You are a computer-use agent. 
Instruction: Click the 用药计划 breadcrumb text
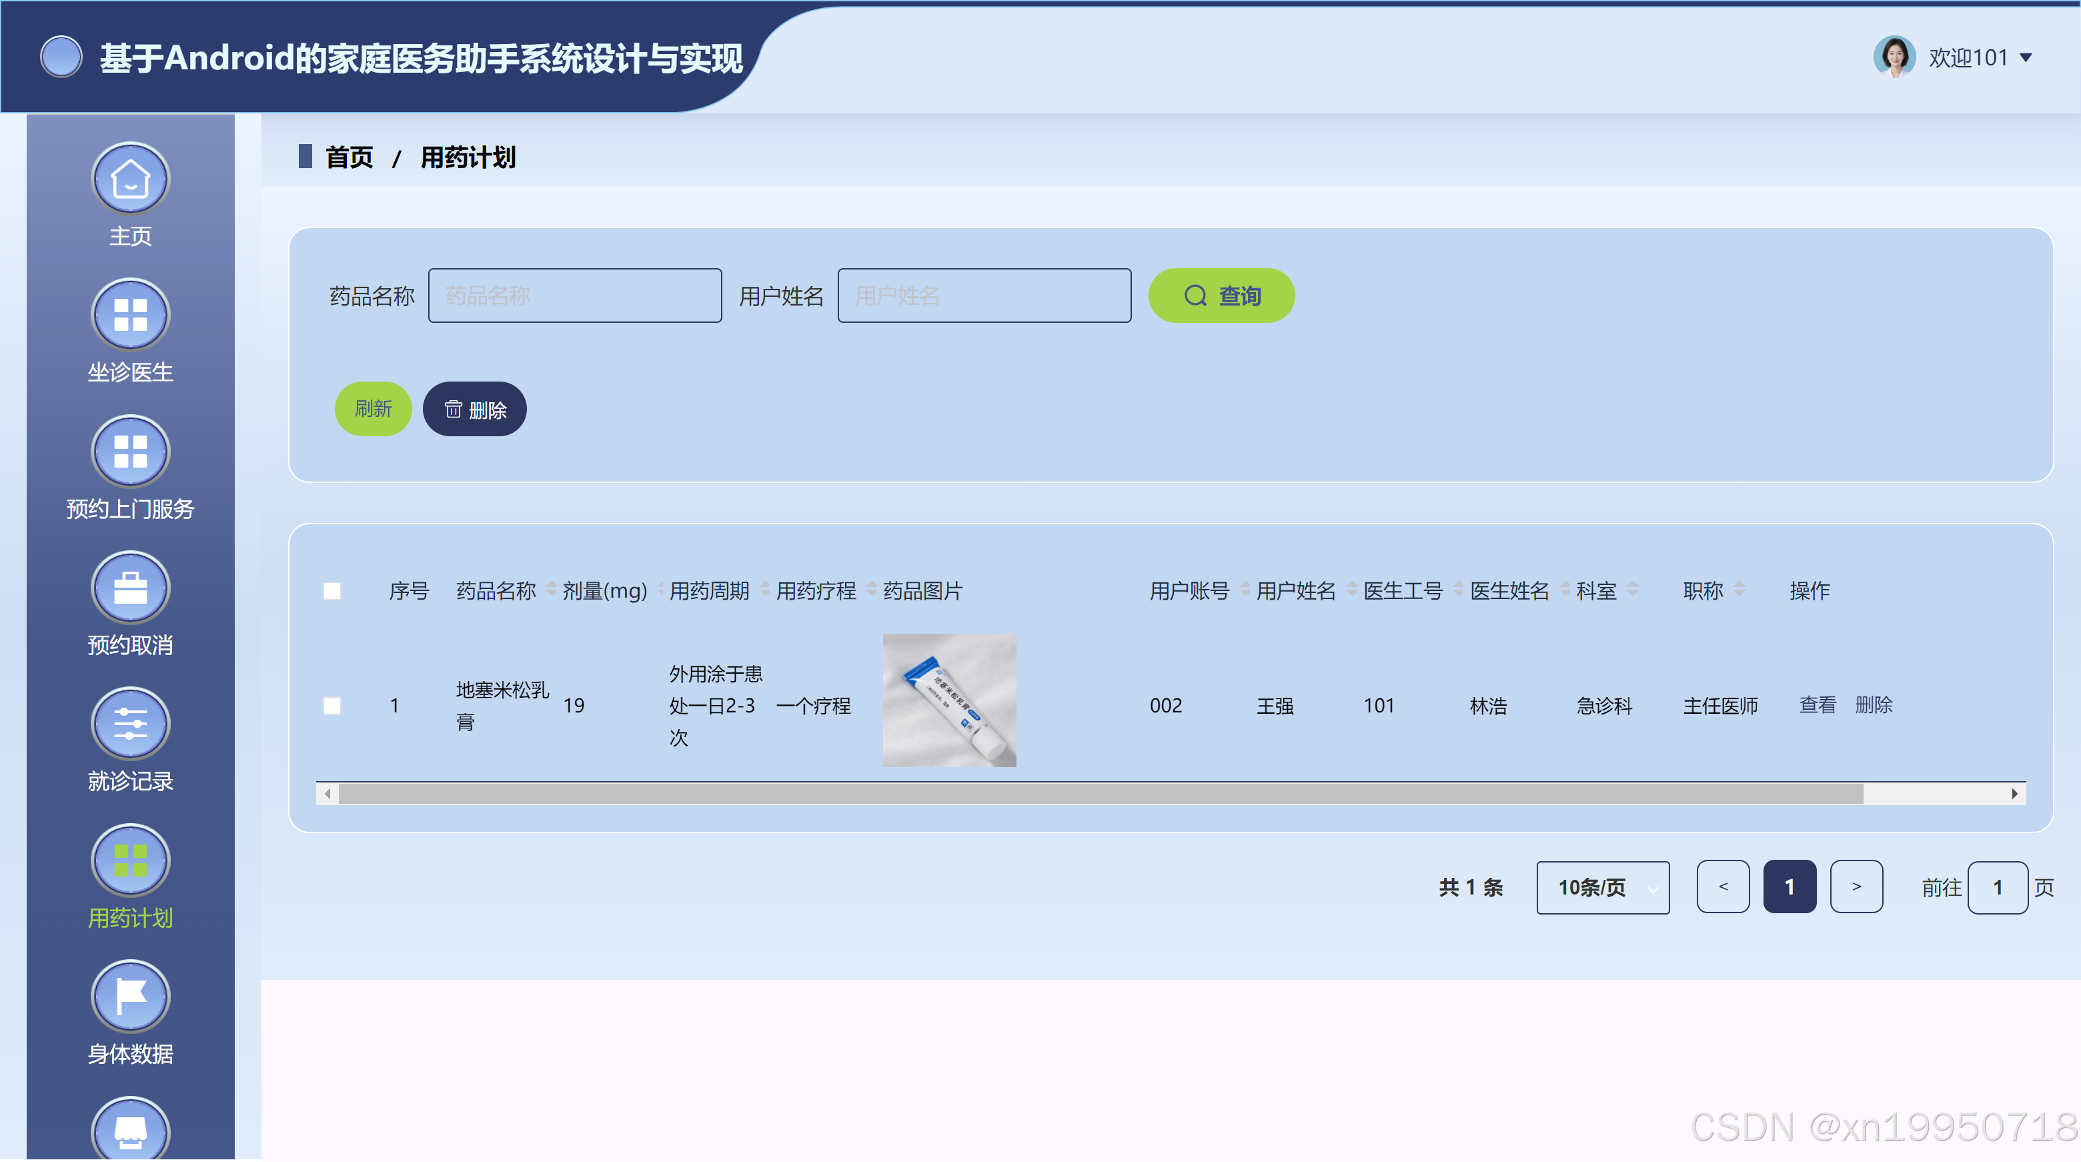click(x=468, y=157)
